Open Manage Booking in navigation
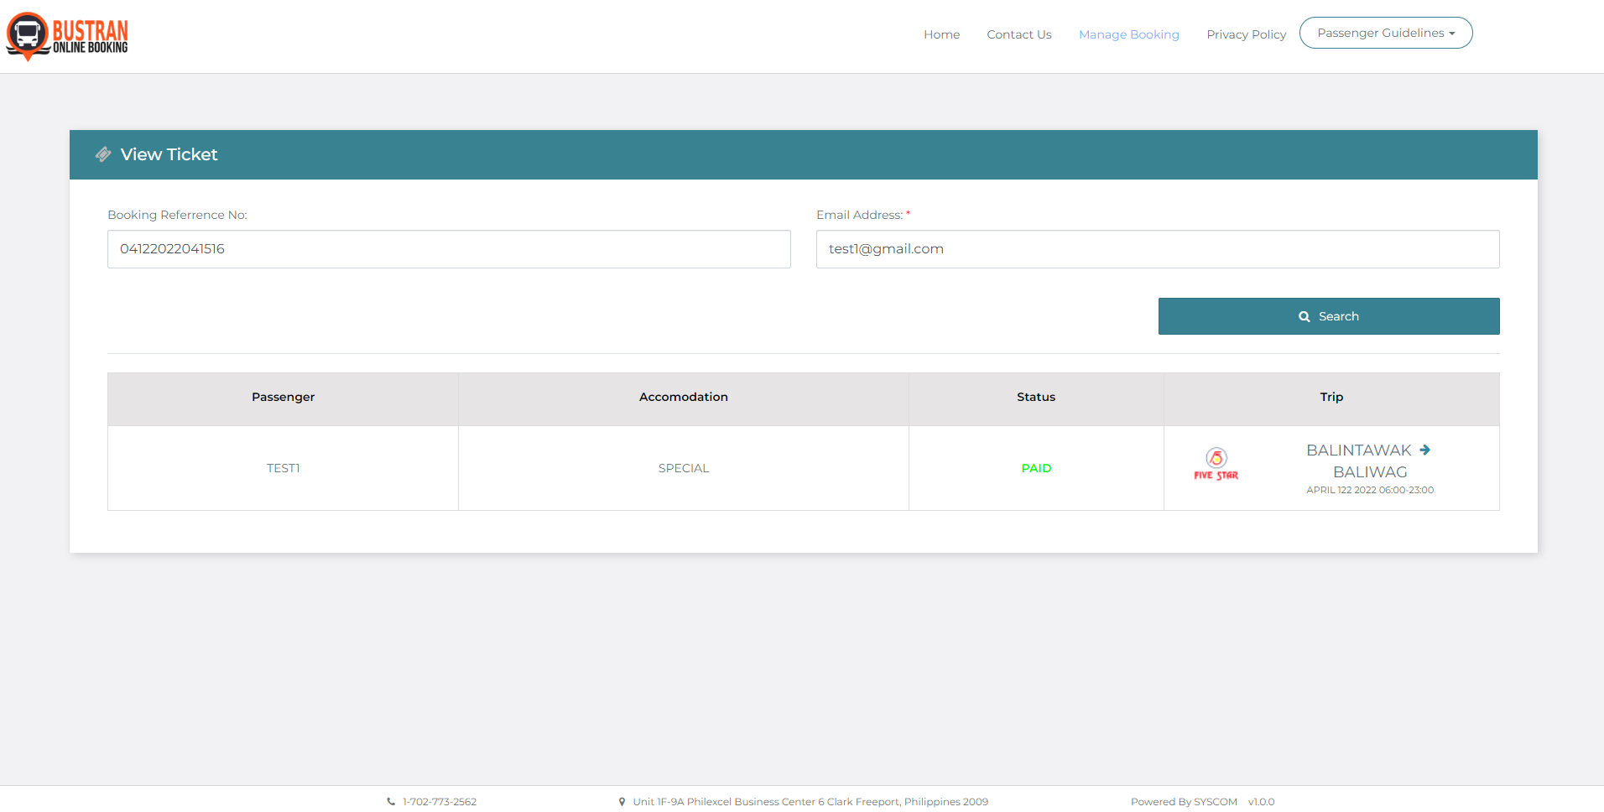This screenshot has width=1604, height=812. click(1128, 34)
